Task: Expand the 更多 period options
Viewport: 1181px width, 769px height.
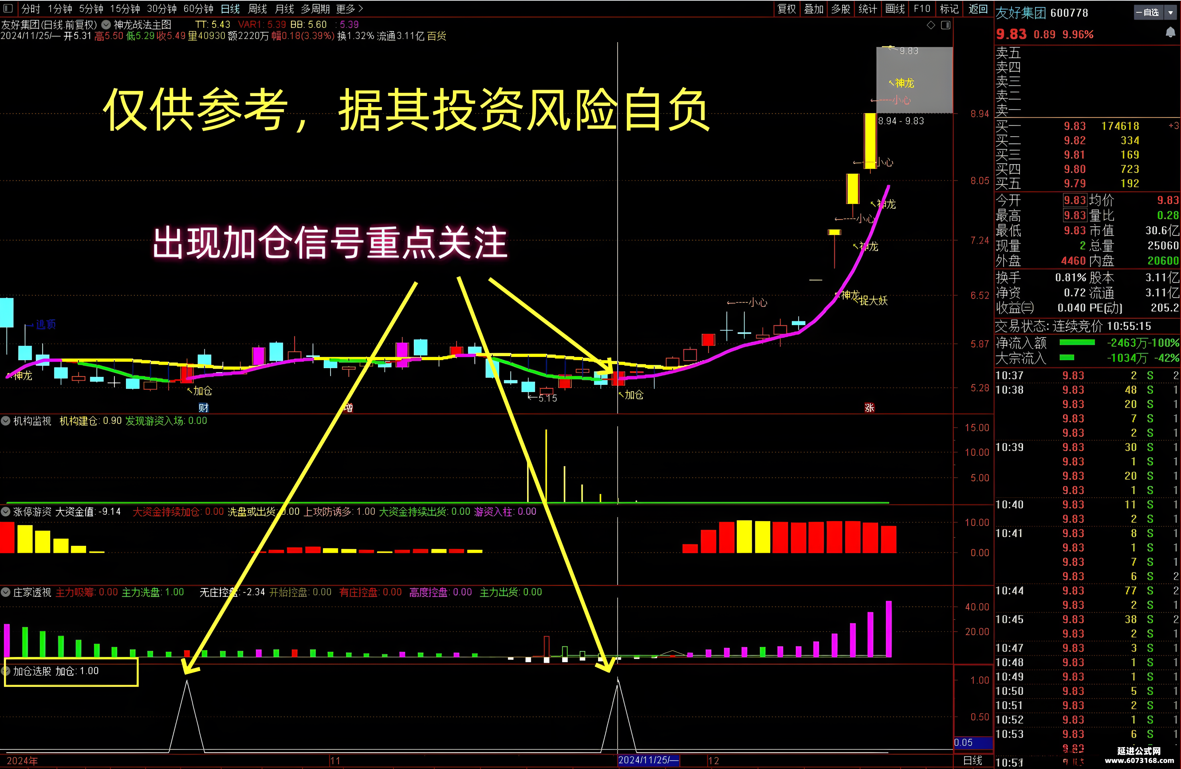Action: pyautogui.click(x=349, y=9)
